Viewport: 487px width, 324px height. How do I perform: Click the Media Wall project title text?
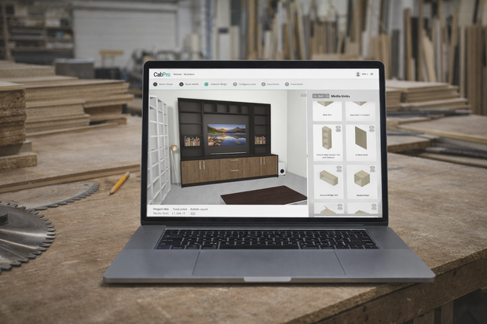click(160, 213)
